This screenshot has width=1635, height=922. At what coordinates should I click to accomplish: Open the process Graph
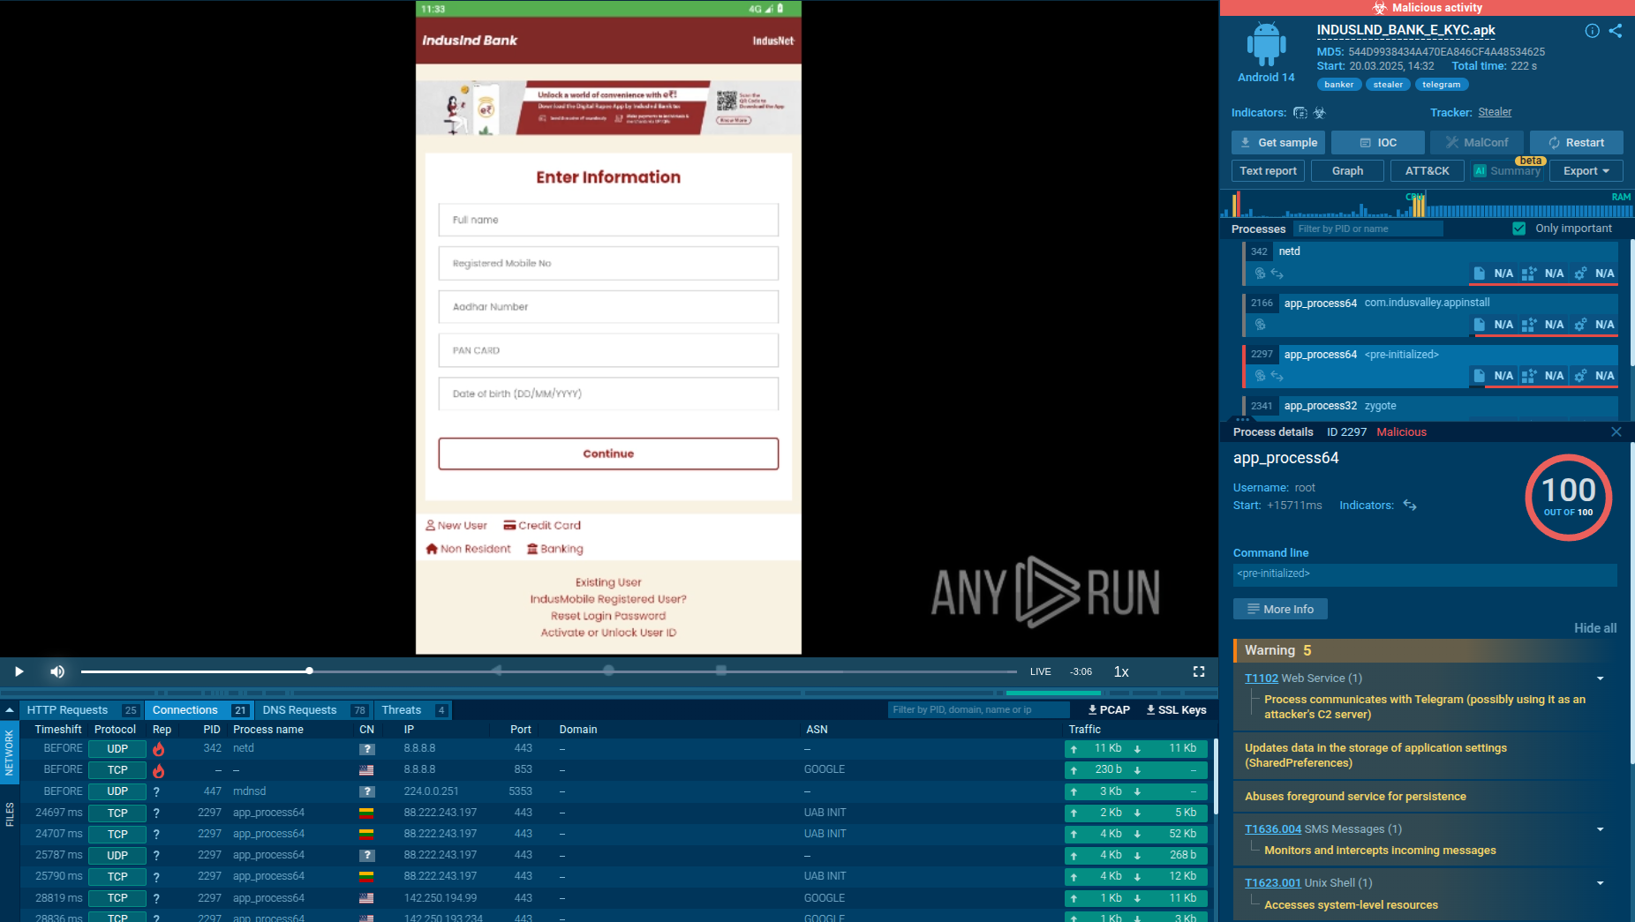coord(1347,171)
